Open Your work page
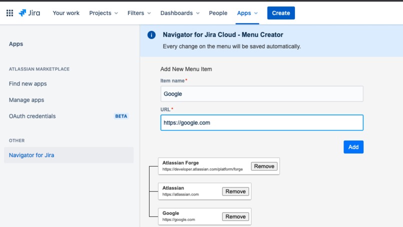The height and width of the screenshot is (227, 403). click(66, 13)
